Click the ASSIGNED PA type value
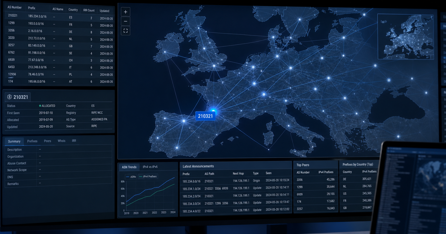 pyautogui.click(x=99, y=119)
